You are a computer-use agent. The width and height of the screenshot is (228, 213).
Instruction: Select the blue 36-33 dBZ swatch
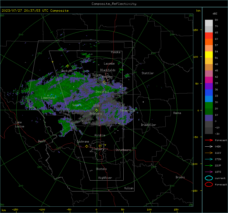209,93
